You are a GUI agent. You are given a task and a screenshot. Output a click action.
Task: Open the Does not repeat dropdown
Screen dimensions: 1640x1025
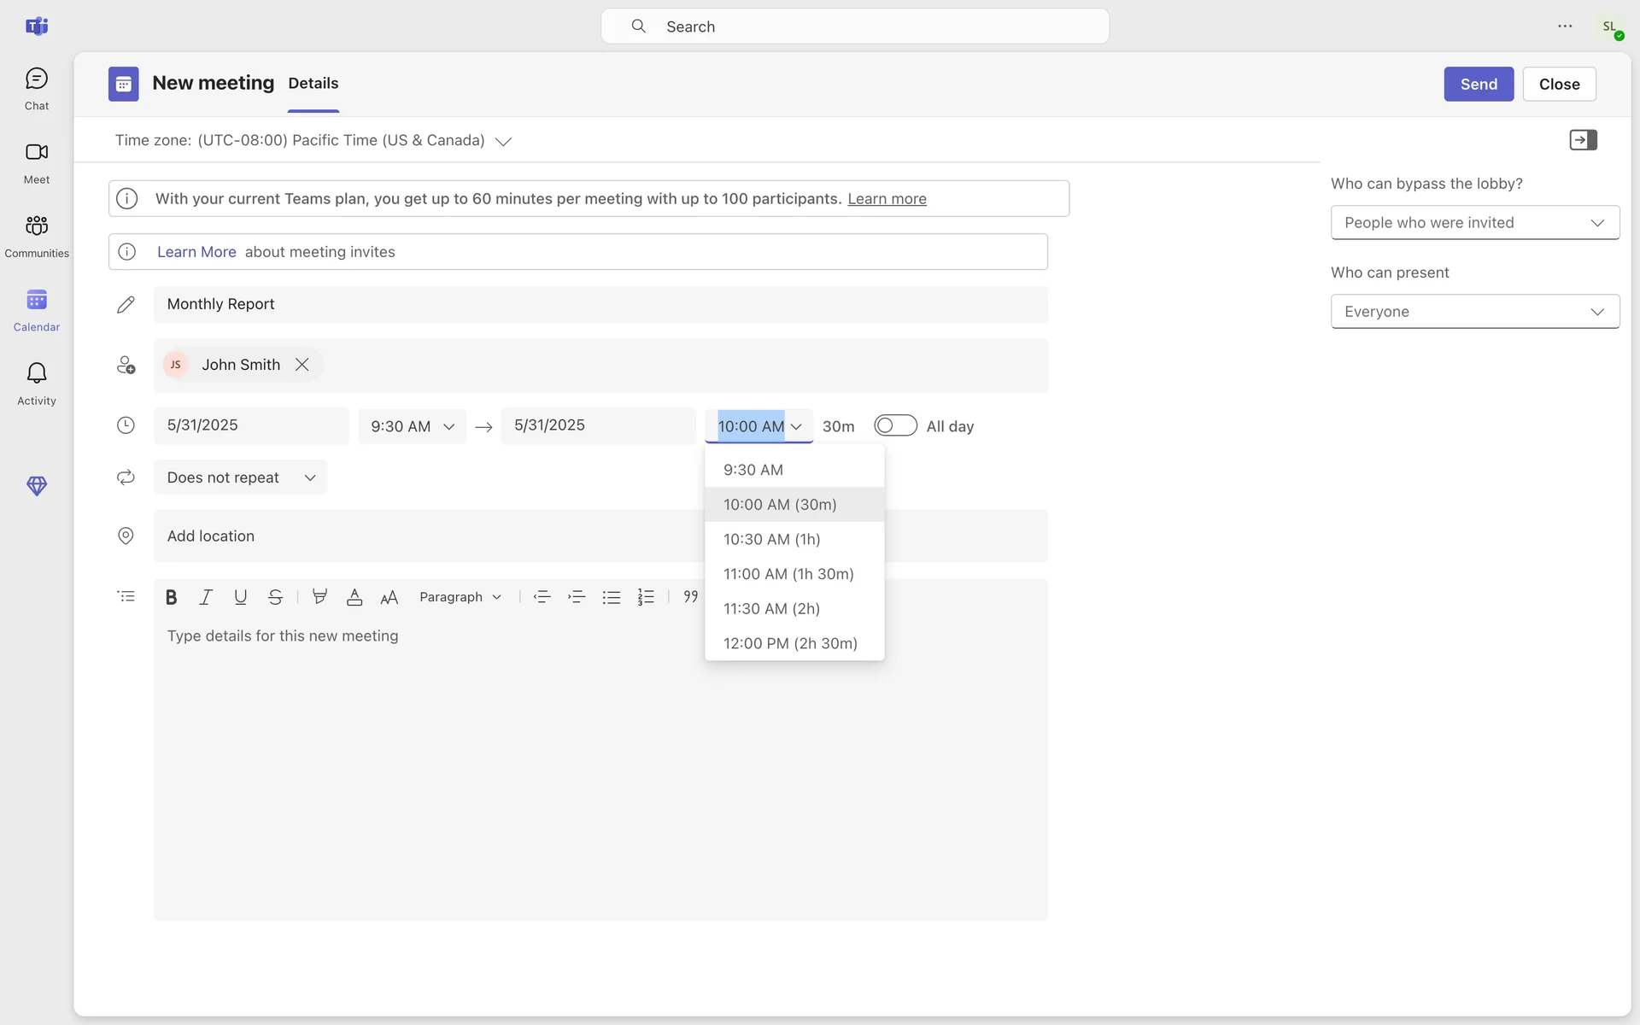[241, 477]
